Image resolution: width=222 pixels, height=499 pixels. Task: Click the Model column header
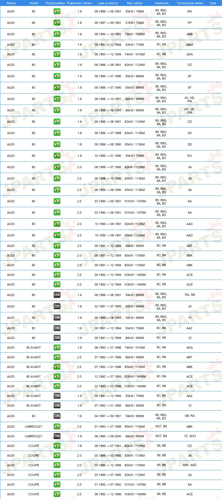pos(34,3)
